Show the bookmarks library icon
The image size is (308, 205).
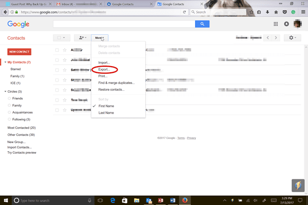259,12
